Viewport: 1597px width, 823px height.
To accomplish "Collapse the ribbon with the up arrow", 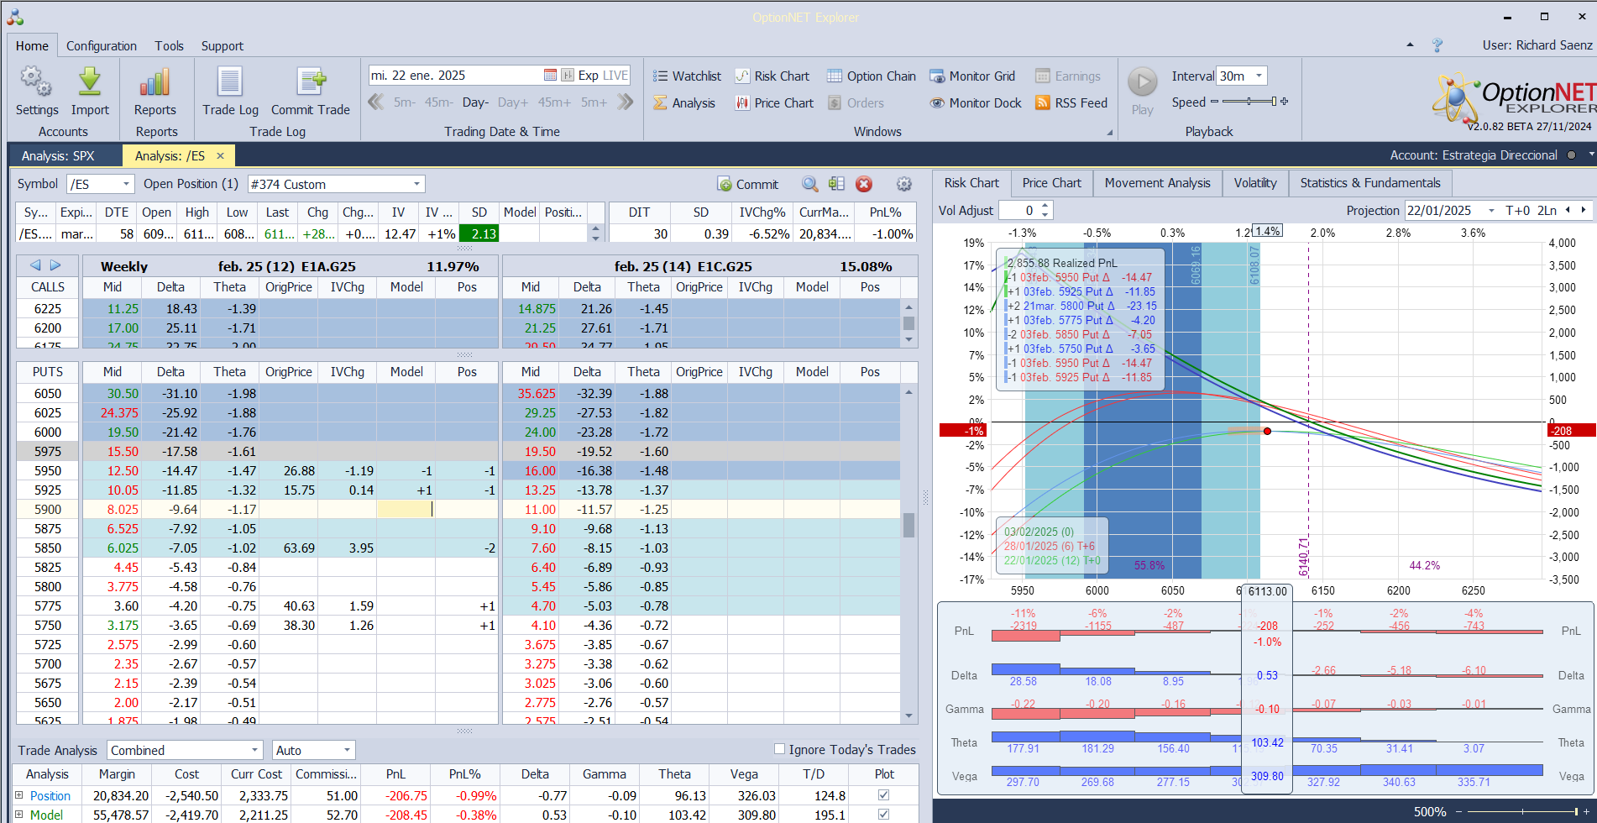I will pyautogui.click(x=1410, y=45).
